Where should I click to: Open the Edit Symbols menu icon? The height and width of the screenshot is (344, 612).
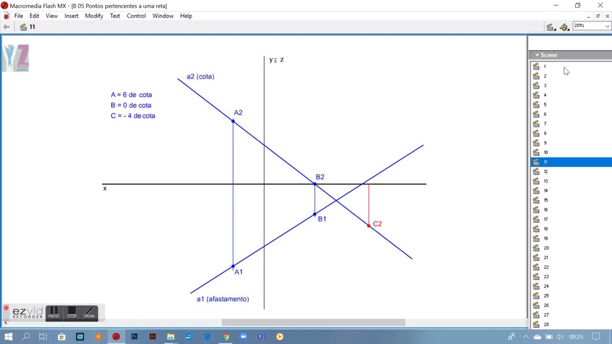coord(565,27)
